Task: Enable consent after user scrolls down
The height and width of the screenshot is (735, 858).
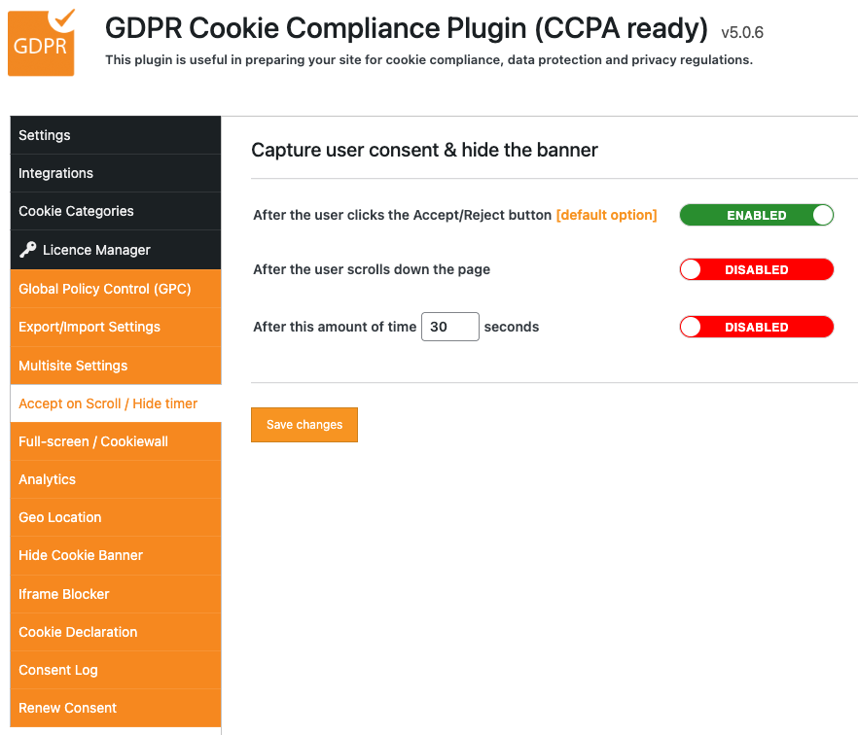Action: (756, 270)
